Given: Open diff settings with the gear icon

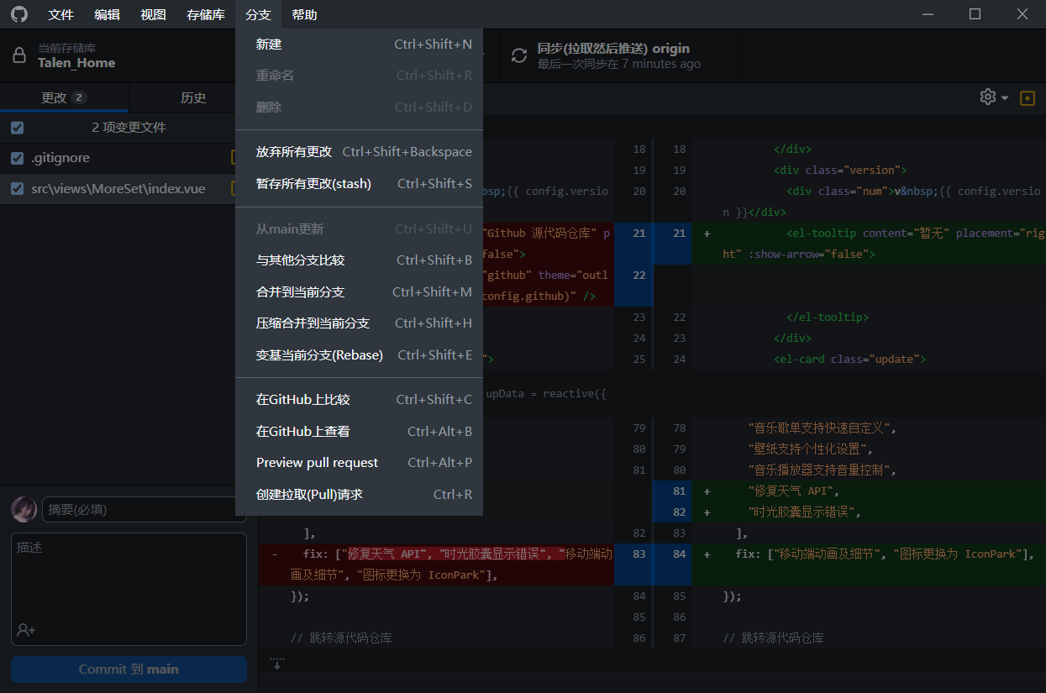Looking at the screenshot, I should tap(988, 97).
